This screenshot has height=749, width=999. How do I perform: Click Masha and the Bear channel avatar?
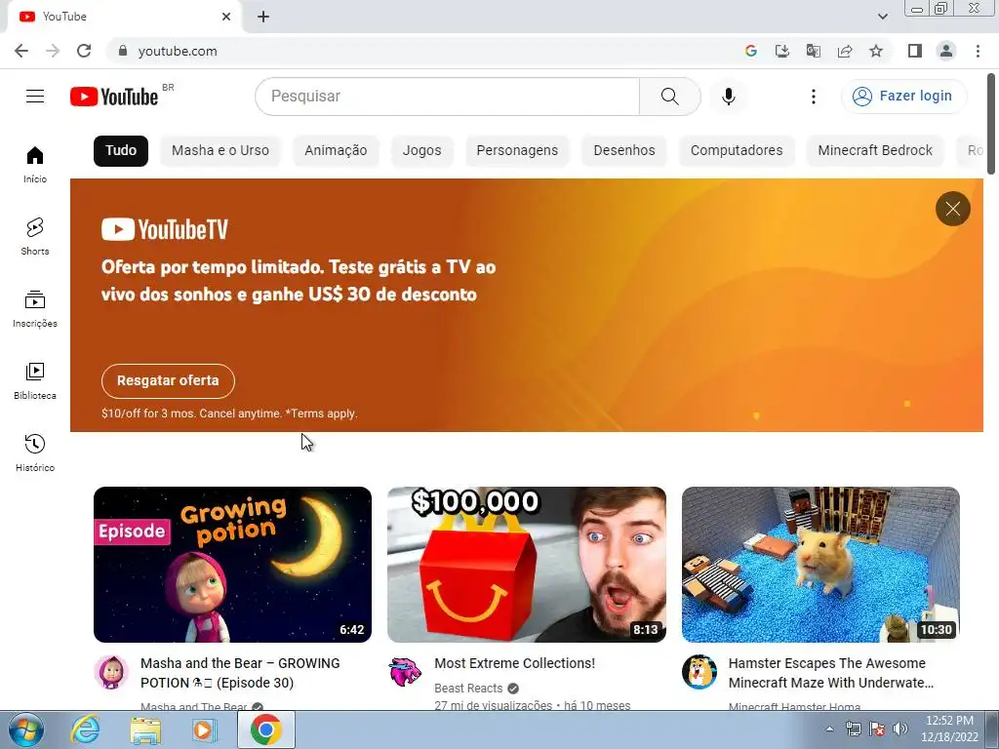111,672
